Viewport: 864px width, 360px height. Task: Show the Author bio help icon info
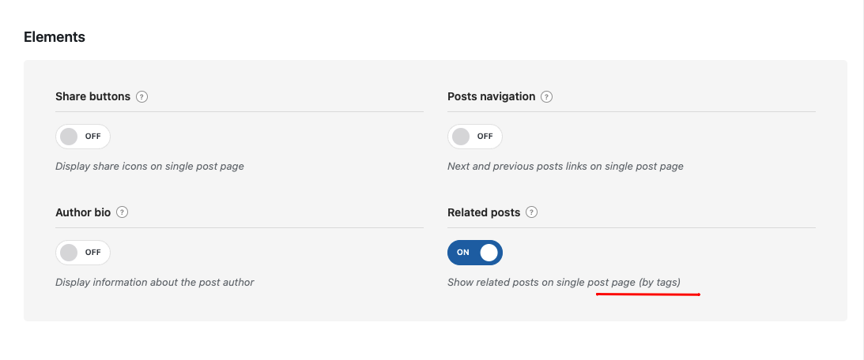(123, 212)
